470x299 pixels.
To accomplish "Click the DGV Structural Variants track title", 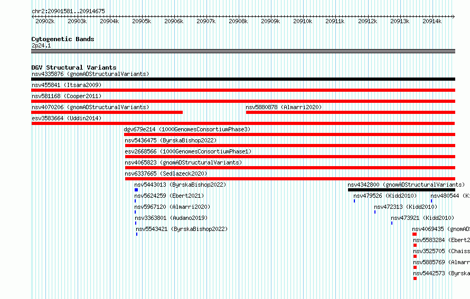I will tap(74, 67).
